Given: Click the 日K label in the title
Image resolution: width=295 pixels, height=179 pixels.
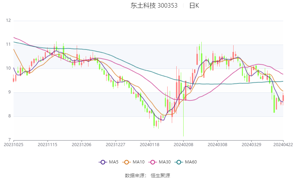Looking at the screenshot, I should 194,6.
